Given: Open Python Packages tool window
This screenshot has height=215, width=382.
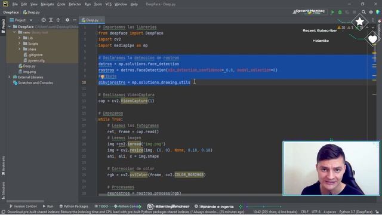Looking at the screenshot, I should (x=74, y=206).
